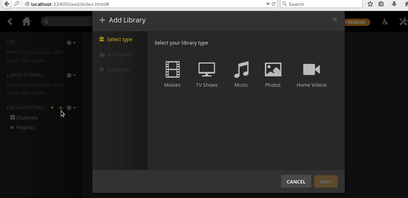Choose the TV Shows library type
Image resolution: width=408 pixels, height=198 pixels.
coord(207,74)
